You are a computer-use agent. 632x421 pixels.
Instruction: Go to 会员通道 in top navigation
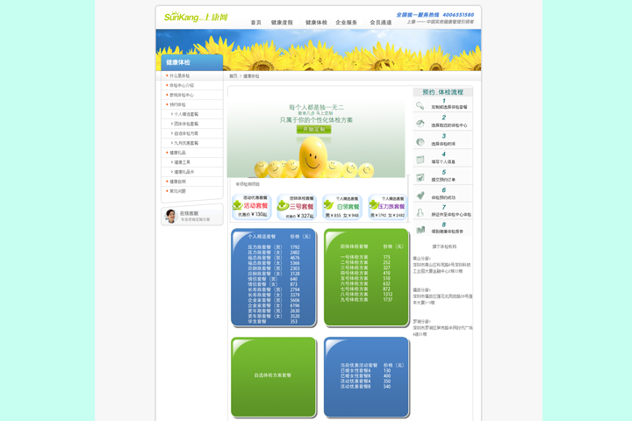(380, 23)
